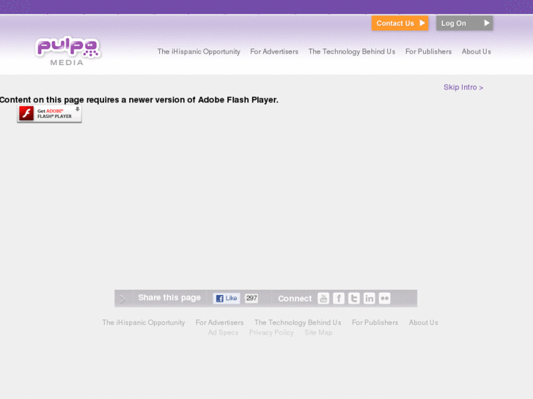Click footer link About Us

click(x=423, y=323)
